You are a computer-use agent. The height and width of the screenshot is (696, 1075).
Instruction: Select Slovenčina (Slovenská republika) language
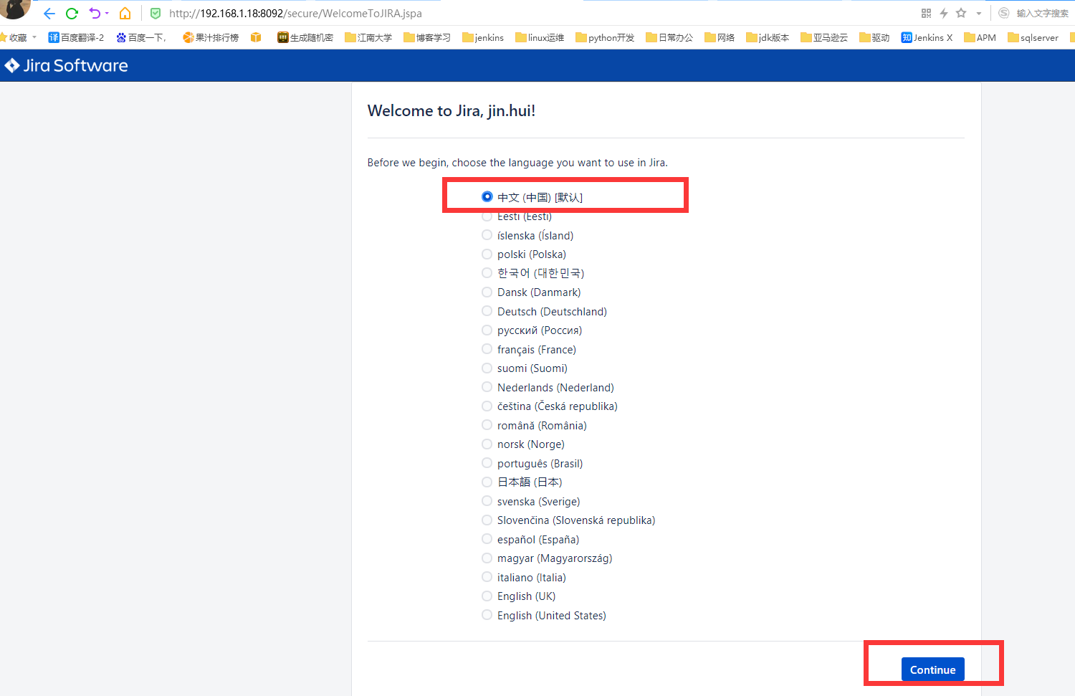pyautogui.click(x=487, y=520)
